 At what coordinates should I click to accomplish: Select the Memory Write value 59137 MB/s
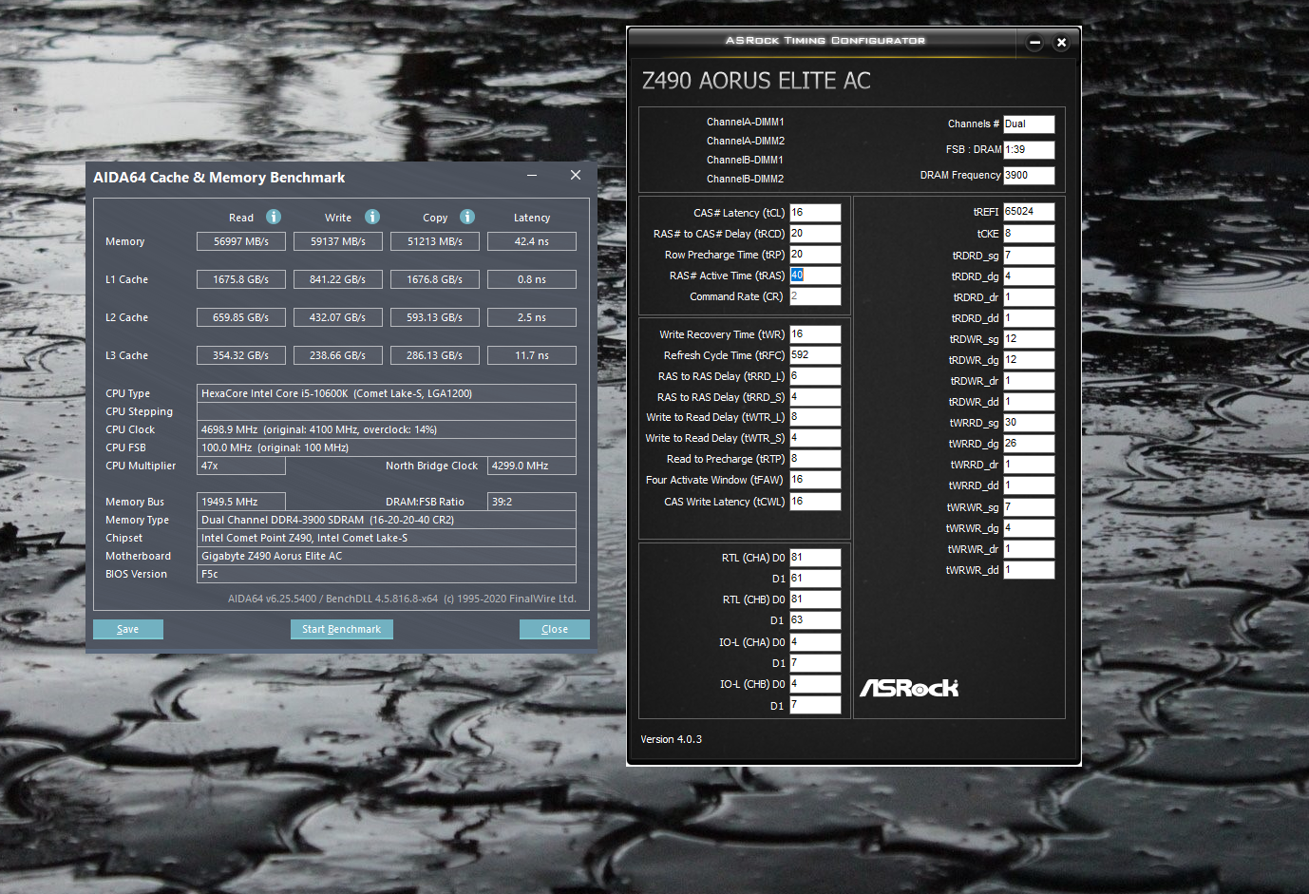[x=338, y=241]
